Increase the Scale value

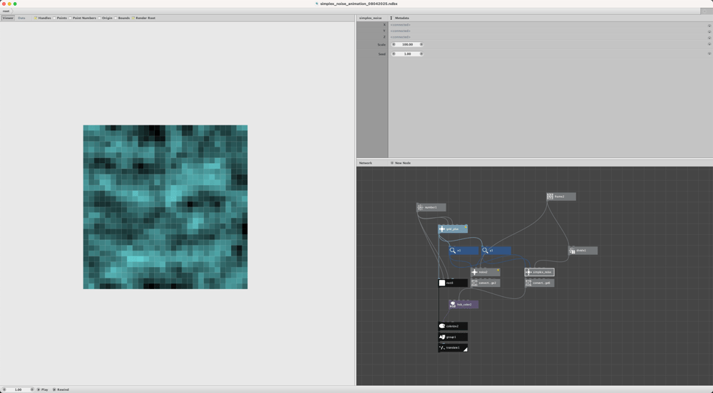tap(421, 44)
